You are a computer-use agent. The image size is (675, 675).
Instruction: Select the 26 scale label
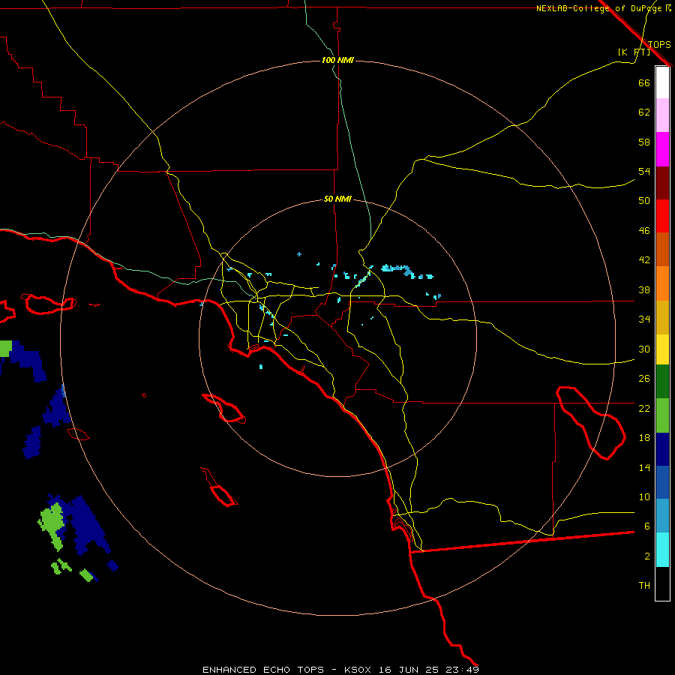point(644,379)
